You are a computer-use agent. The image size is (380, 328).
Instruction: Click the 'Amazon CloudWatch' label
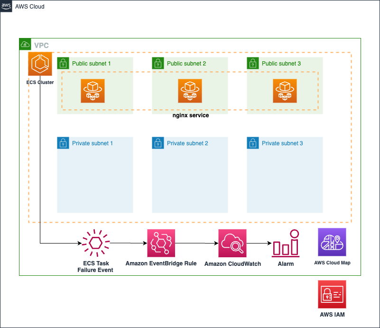point(232,264)
